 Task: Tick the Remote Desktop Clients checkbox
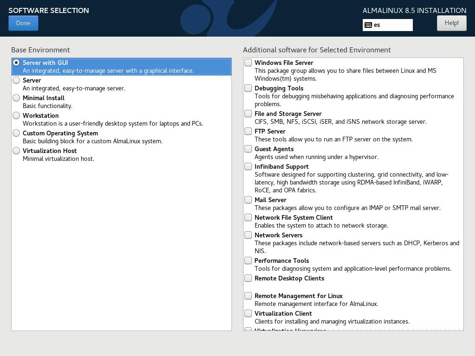[248, 278]
